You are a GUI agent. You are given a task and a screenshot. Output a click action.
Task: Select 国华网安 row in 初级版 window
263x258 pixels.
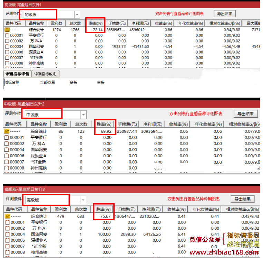[x=131, y=47]
